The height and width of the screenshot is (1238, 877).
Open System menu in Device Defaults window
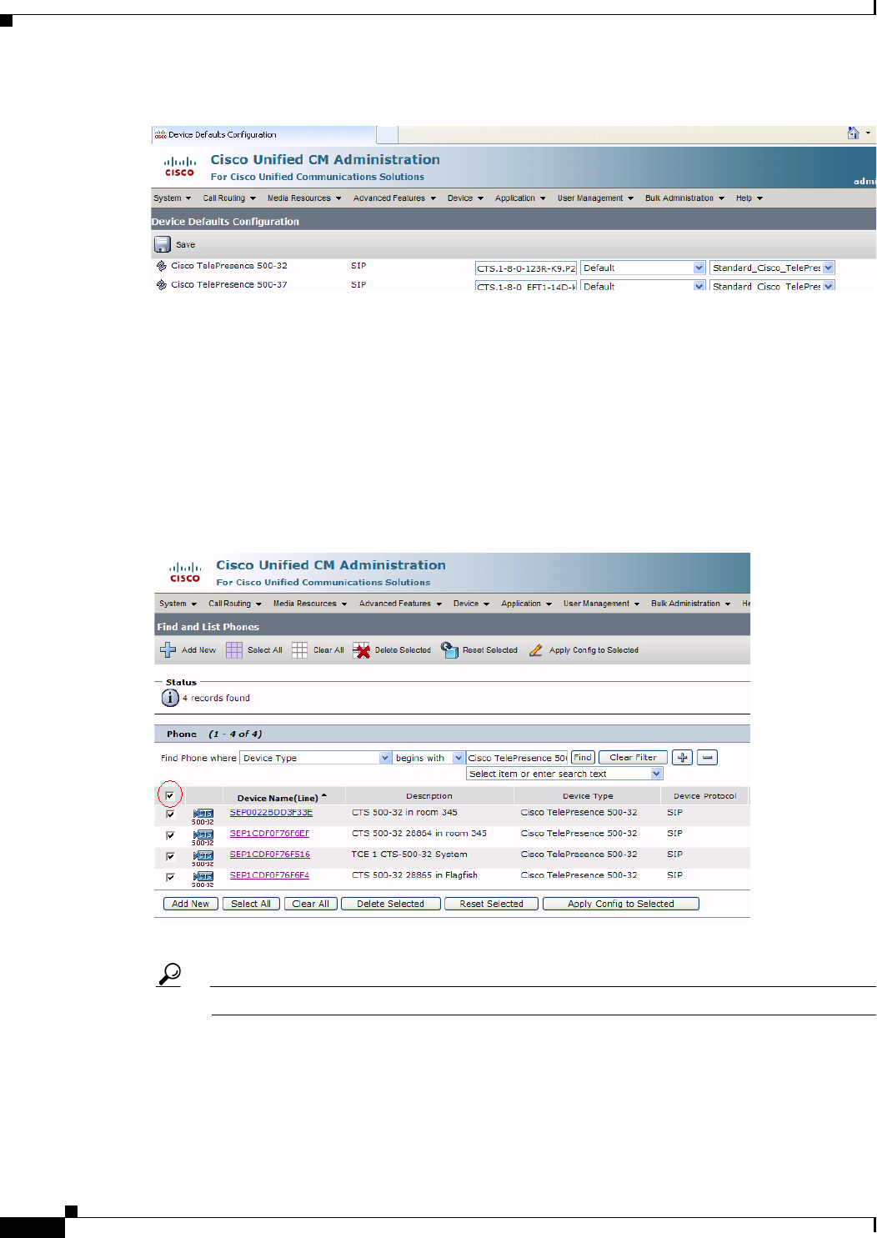[172, 198]
